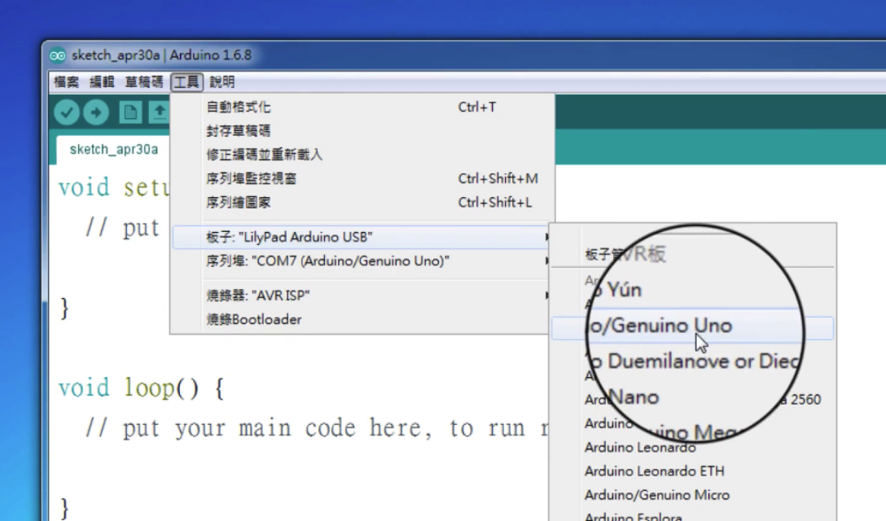886x521 pixels.
Task: Select the Arduino Esplora board
Action: tap(693, 516)
